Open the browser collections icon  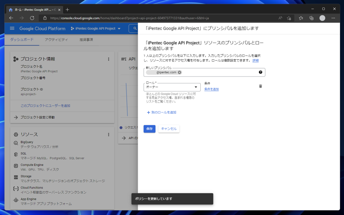coord(311,18)
